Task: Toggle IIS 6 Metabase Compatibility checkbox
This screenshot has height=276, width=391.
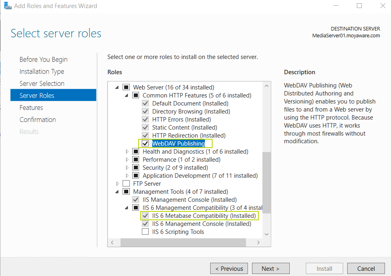Action: tap(145, 215)
